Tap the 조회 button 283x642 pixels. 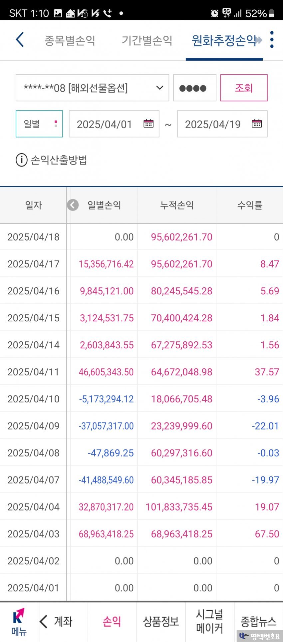[244, 88]
